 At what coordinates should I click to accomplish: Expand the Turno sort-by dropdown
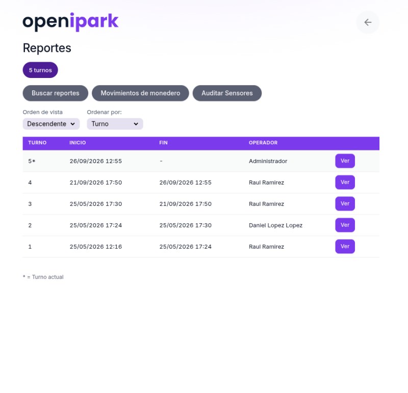tap(115, 124)
